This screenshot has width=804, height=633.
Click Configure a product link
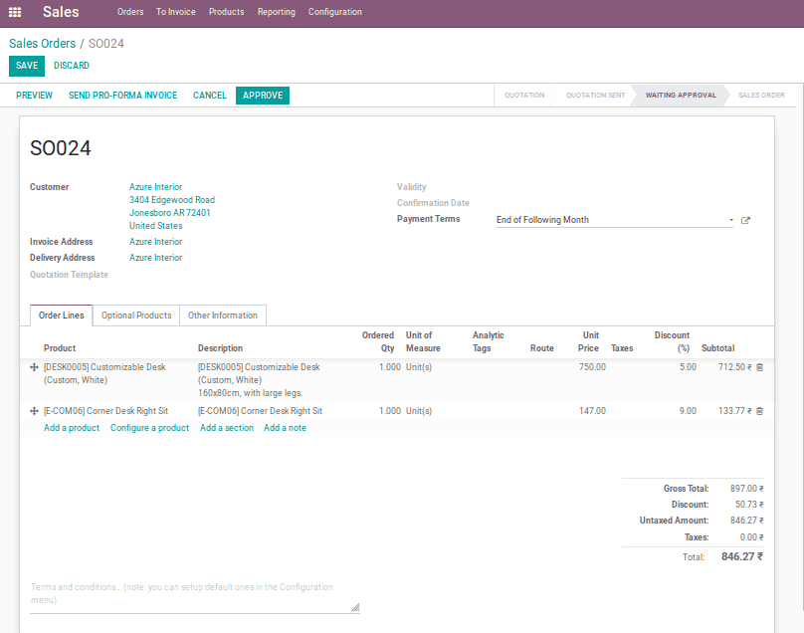[149, 428]
